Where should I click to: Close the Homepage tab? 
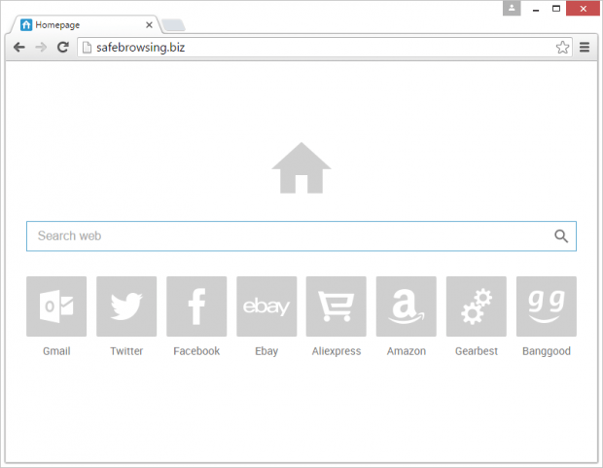point(149,25)
